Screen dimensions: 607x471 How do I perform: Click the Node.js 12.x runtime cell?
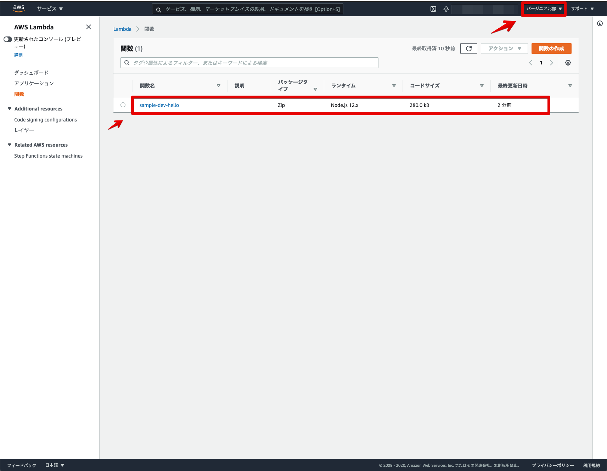coord(345,105)
